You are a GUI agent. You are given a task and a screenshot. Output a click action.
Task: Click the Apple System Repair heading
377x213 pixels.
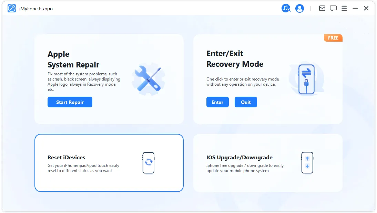73,59
